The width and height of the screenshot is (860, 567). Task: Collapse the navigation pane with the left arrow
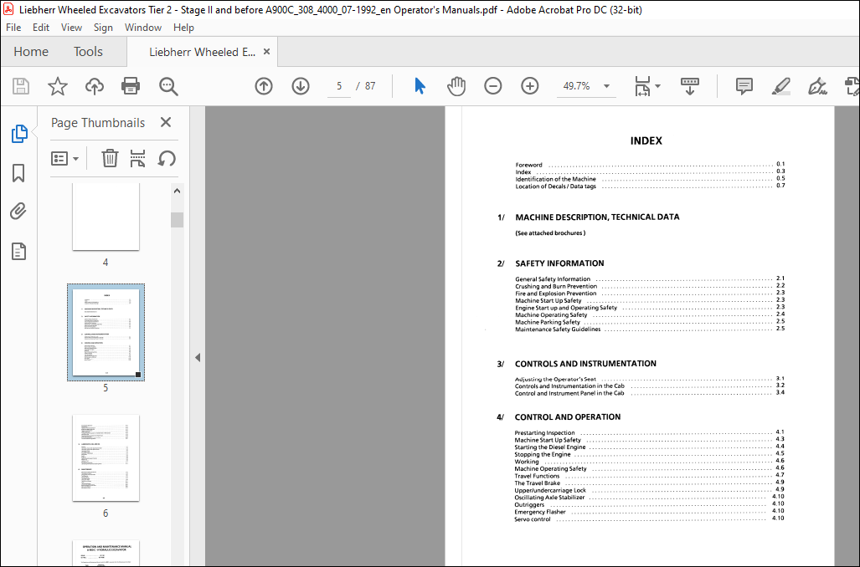pos(198,358)
